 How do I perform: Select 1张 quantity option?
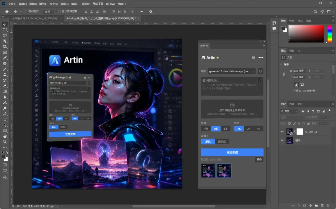coord(206,129)
